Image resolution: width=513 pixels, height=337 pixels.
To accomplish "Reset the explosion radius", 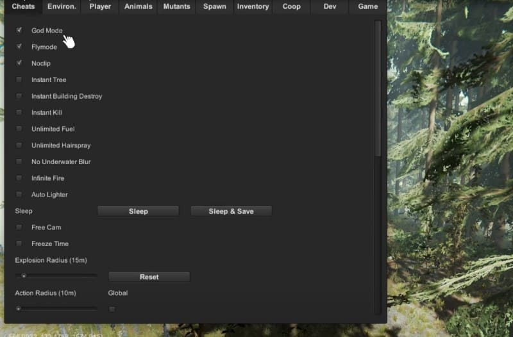I will point(149,277).
